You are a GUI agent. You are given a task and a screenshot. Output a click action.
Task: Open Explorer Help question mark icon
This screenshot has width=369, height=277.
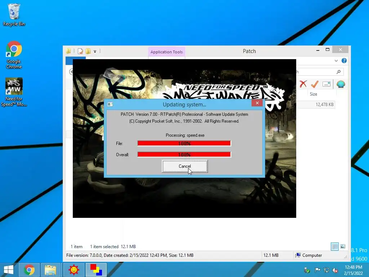344,61
